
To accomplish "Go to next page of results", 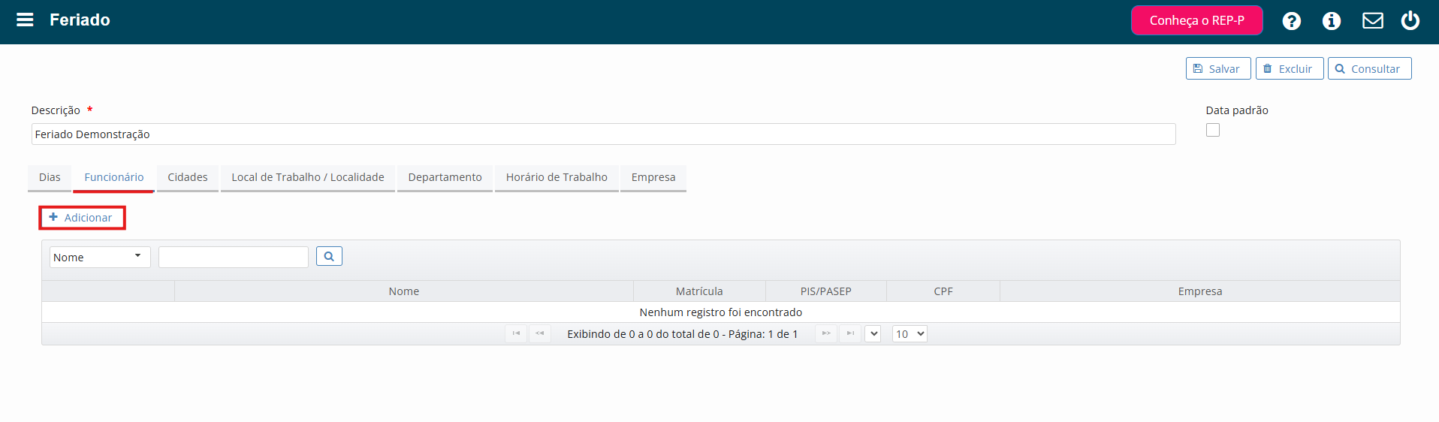I will [826, 333].
